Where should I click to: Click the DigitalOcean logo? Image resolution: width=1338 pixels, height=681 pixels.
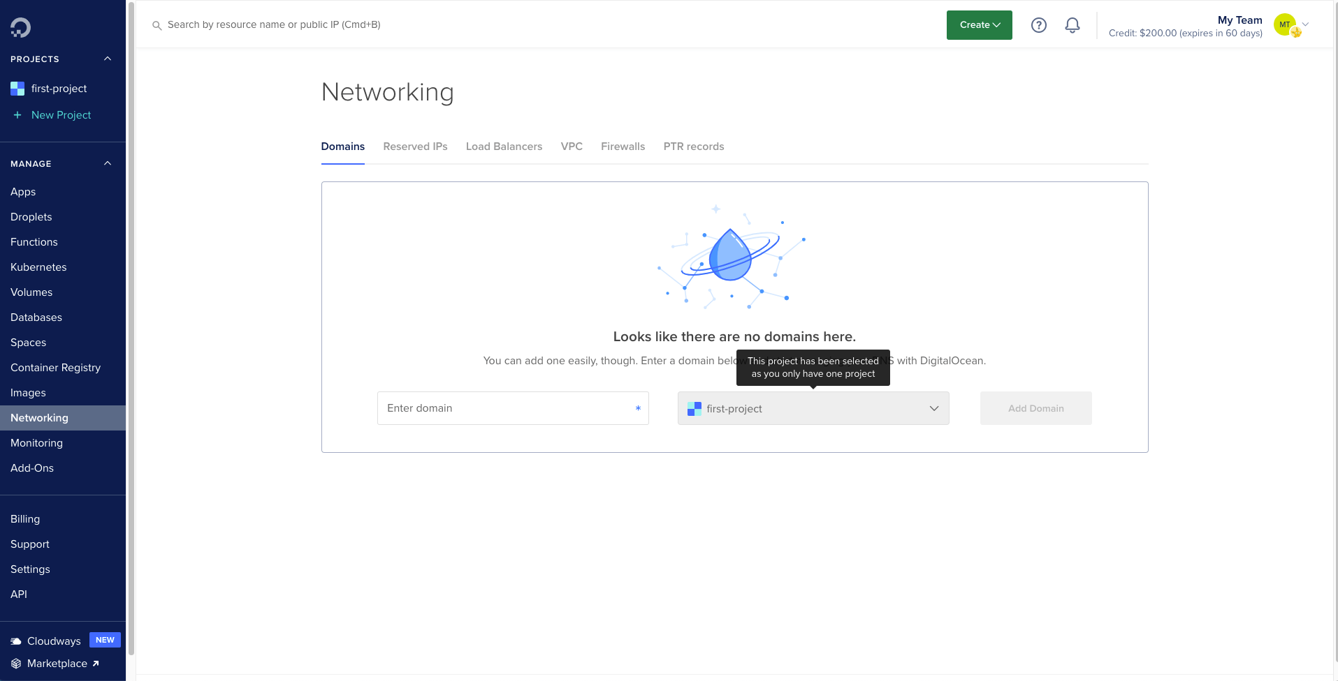[x=20, y=27]
